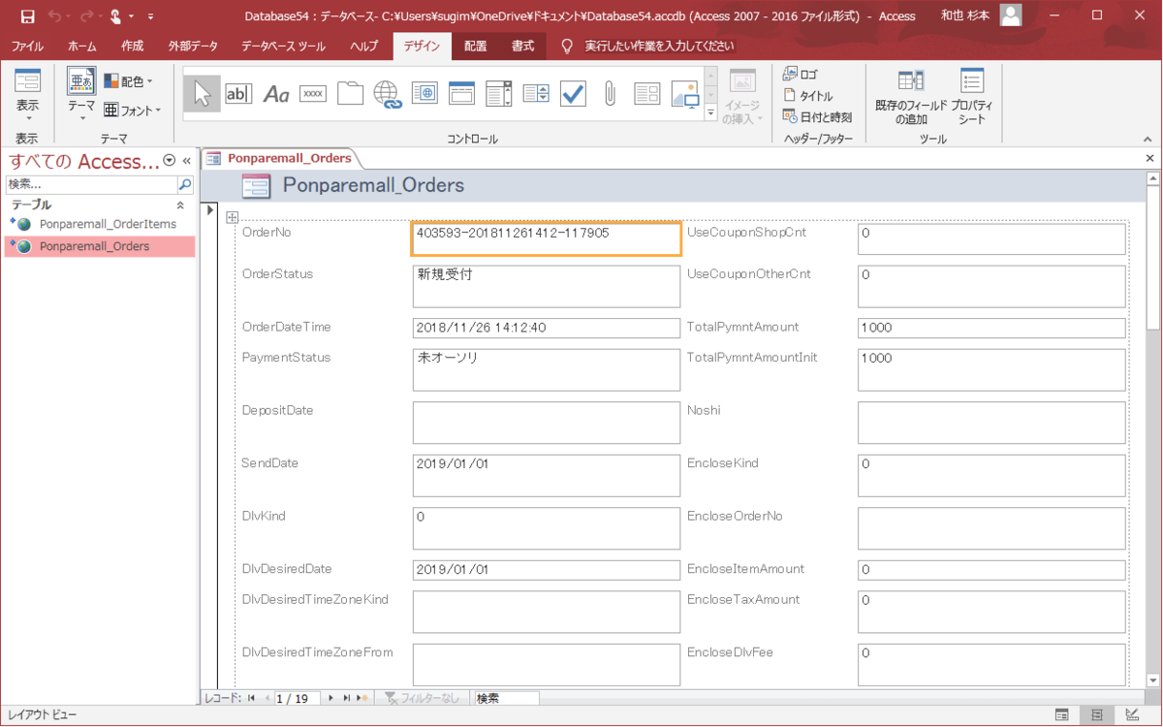Viewport: 1163px width, 727px height.
Task: Switch to Design View in status bar
Action: point(1132,715)
